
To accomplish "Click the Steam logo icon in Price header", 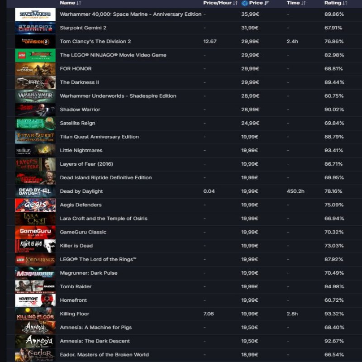I will pyautogui.click(x=244, y=3).
